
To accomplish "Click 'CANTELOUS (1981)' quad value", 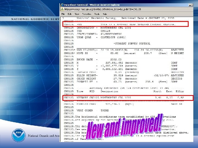I will 113,37.
